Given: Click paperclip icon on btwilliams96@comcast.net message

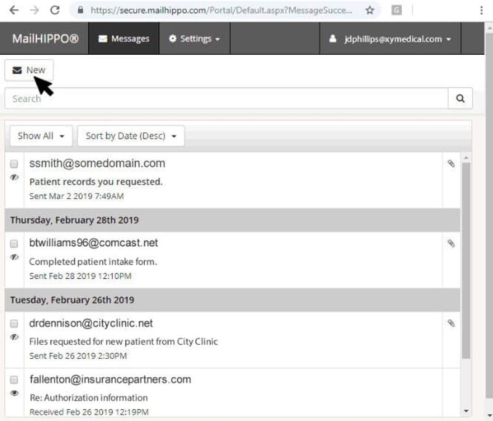Looking at the screenshot, I should tap(451, 243).
